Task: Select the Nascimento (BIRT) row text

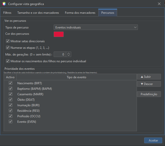Action: click(x=30, y=83)
